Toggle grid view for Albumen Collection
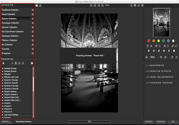Screen dimensions: 179x125 (33, 27)
